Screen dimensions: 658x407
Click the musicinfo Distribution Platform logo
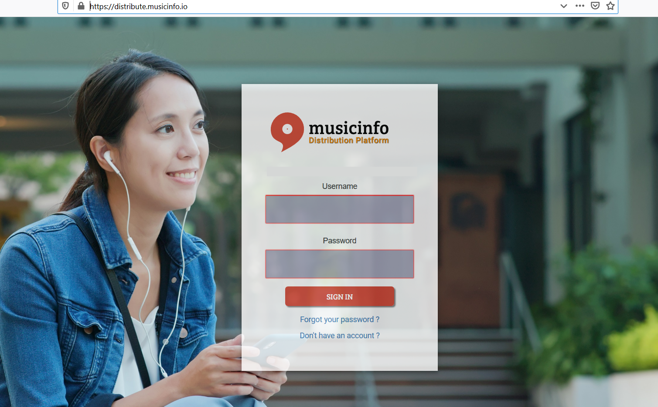[330, 132]
